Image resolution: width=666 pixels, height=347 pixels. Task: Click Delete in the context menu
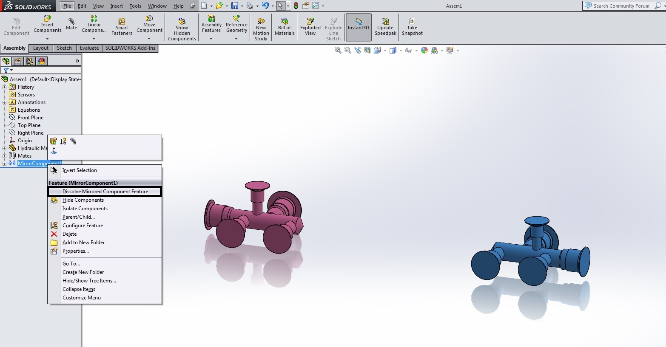(x=69, y=234)
